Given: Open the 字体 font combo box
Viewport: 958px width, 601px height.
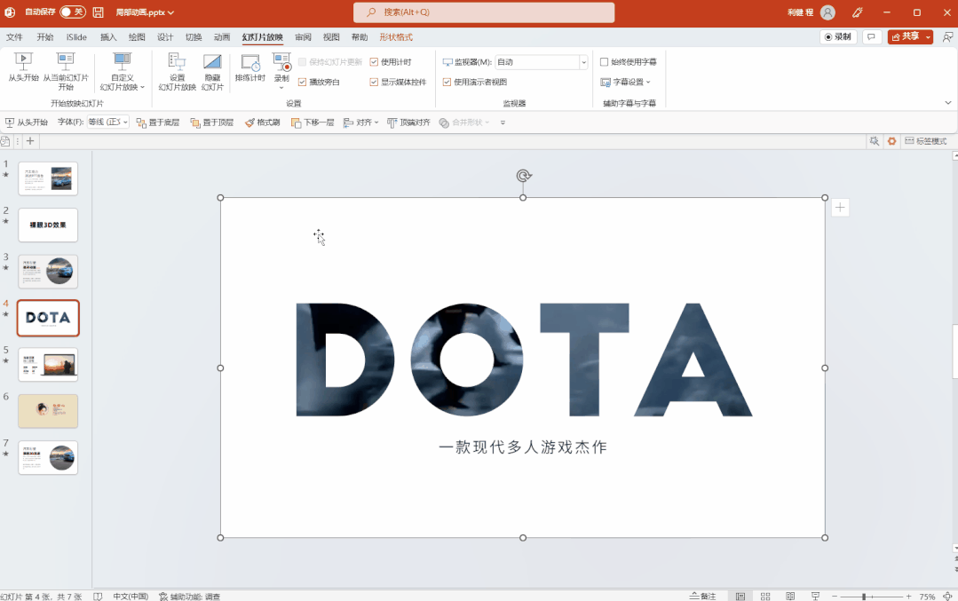Looking at the screenshot, I should click(108, 123).
